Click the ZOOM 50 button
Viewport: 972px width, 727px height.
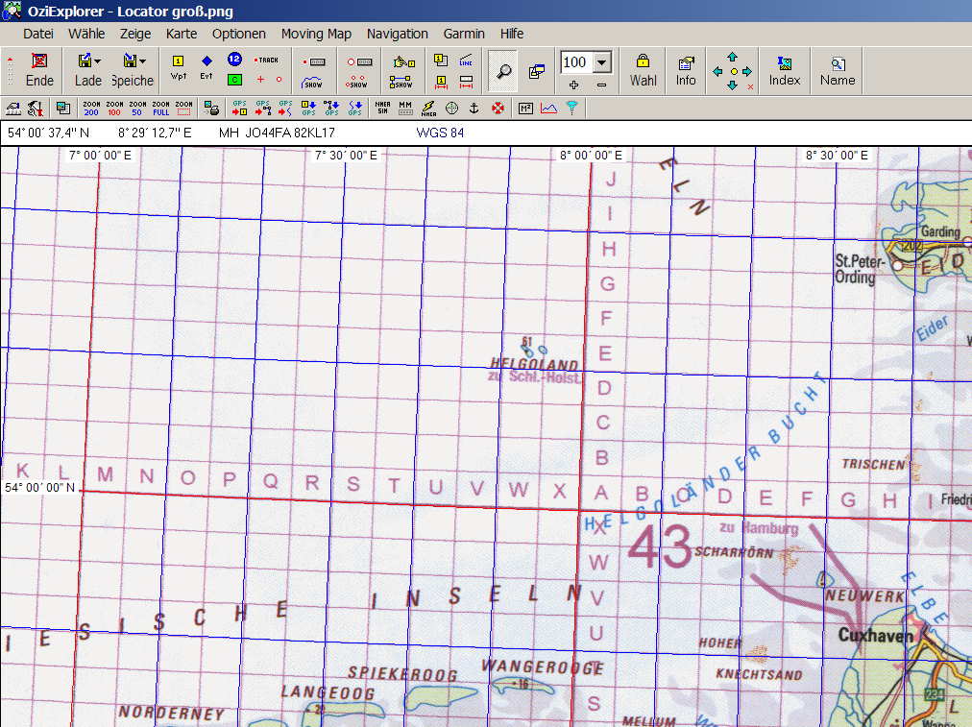(x=137, y=109)
